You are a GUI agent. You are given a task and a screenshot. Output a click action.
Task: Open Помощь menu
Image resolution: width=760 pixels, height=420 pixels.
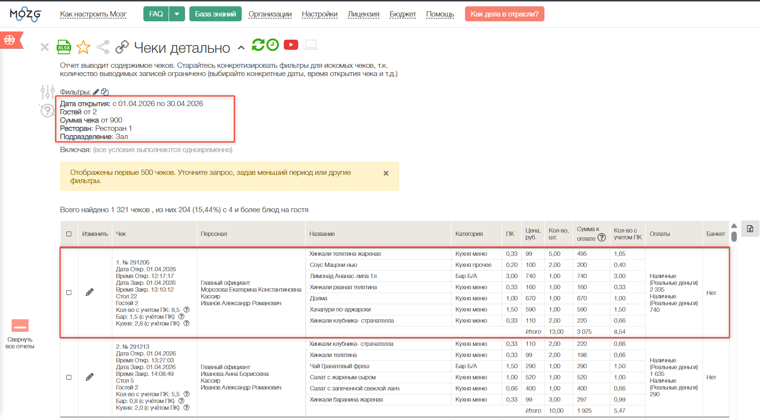[440, 14]
